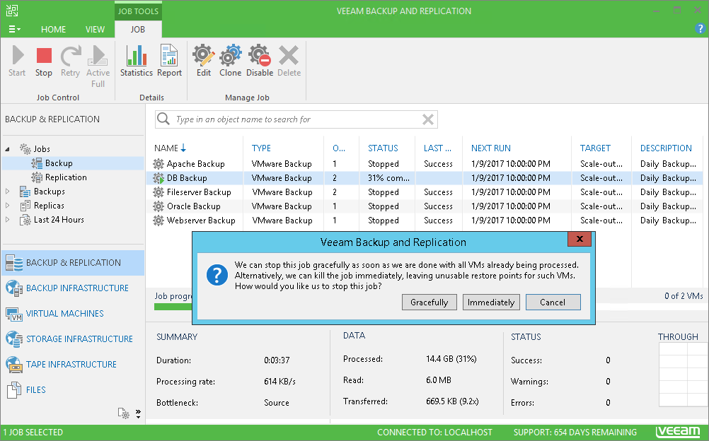Open the main hamburger menu
Screen dimensions: 709x441
click(x=14, y=29)
